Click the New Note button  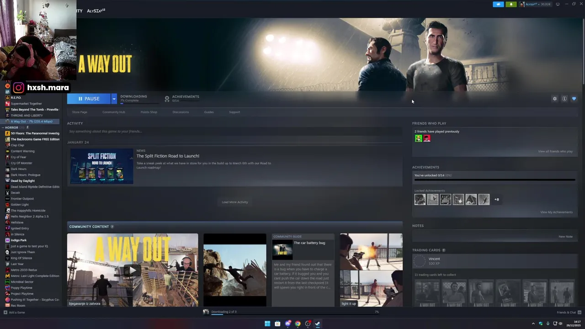565,237
